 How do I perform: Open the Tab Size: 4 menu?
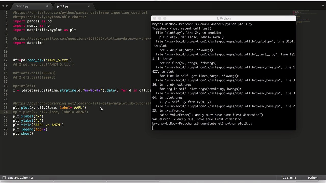point(289,178)
